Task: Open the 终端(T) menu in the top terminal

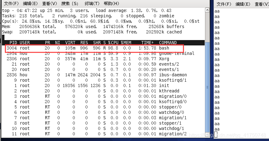Action: 92,3
